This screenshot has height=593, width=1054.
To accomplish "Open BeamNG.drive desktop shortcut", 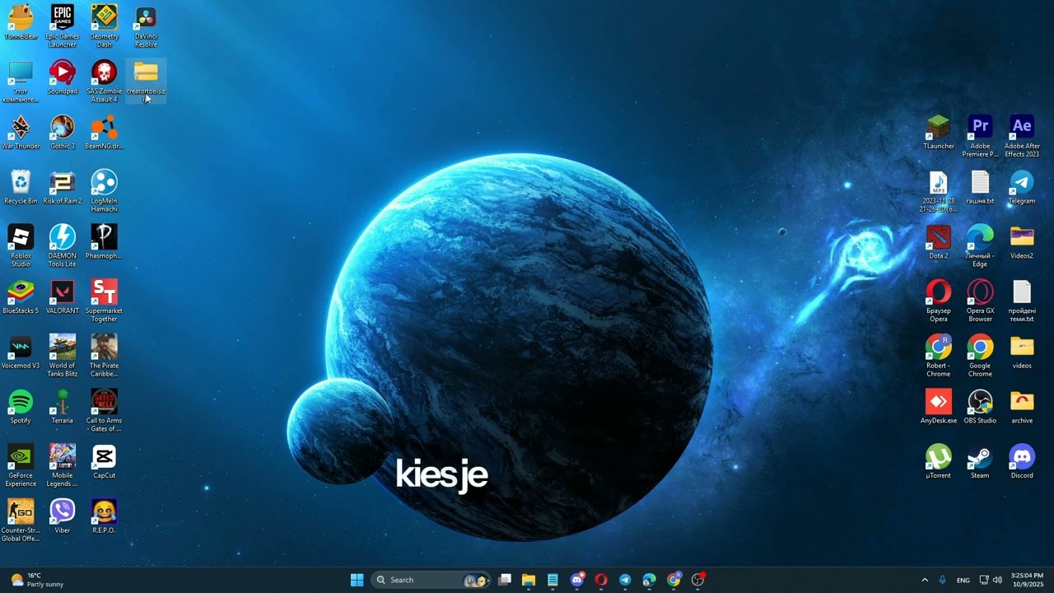I will tap(104, 133).
